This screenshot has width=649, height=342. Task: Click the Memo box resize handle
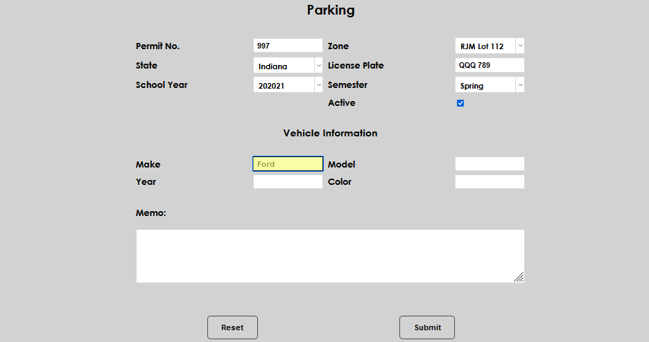(519, 277)
